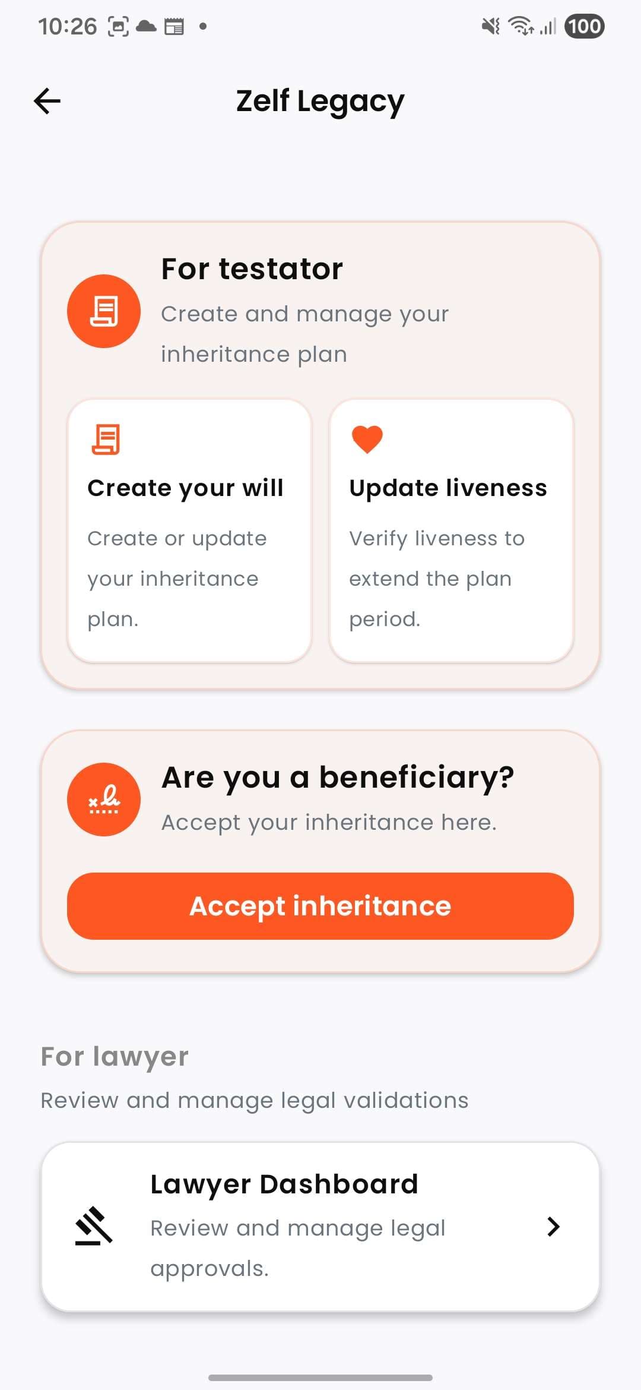Click the beneficiary signature icon

click(x=104, y=800)
